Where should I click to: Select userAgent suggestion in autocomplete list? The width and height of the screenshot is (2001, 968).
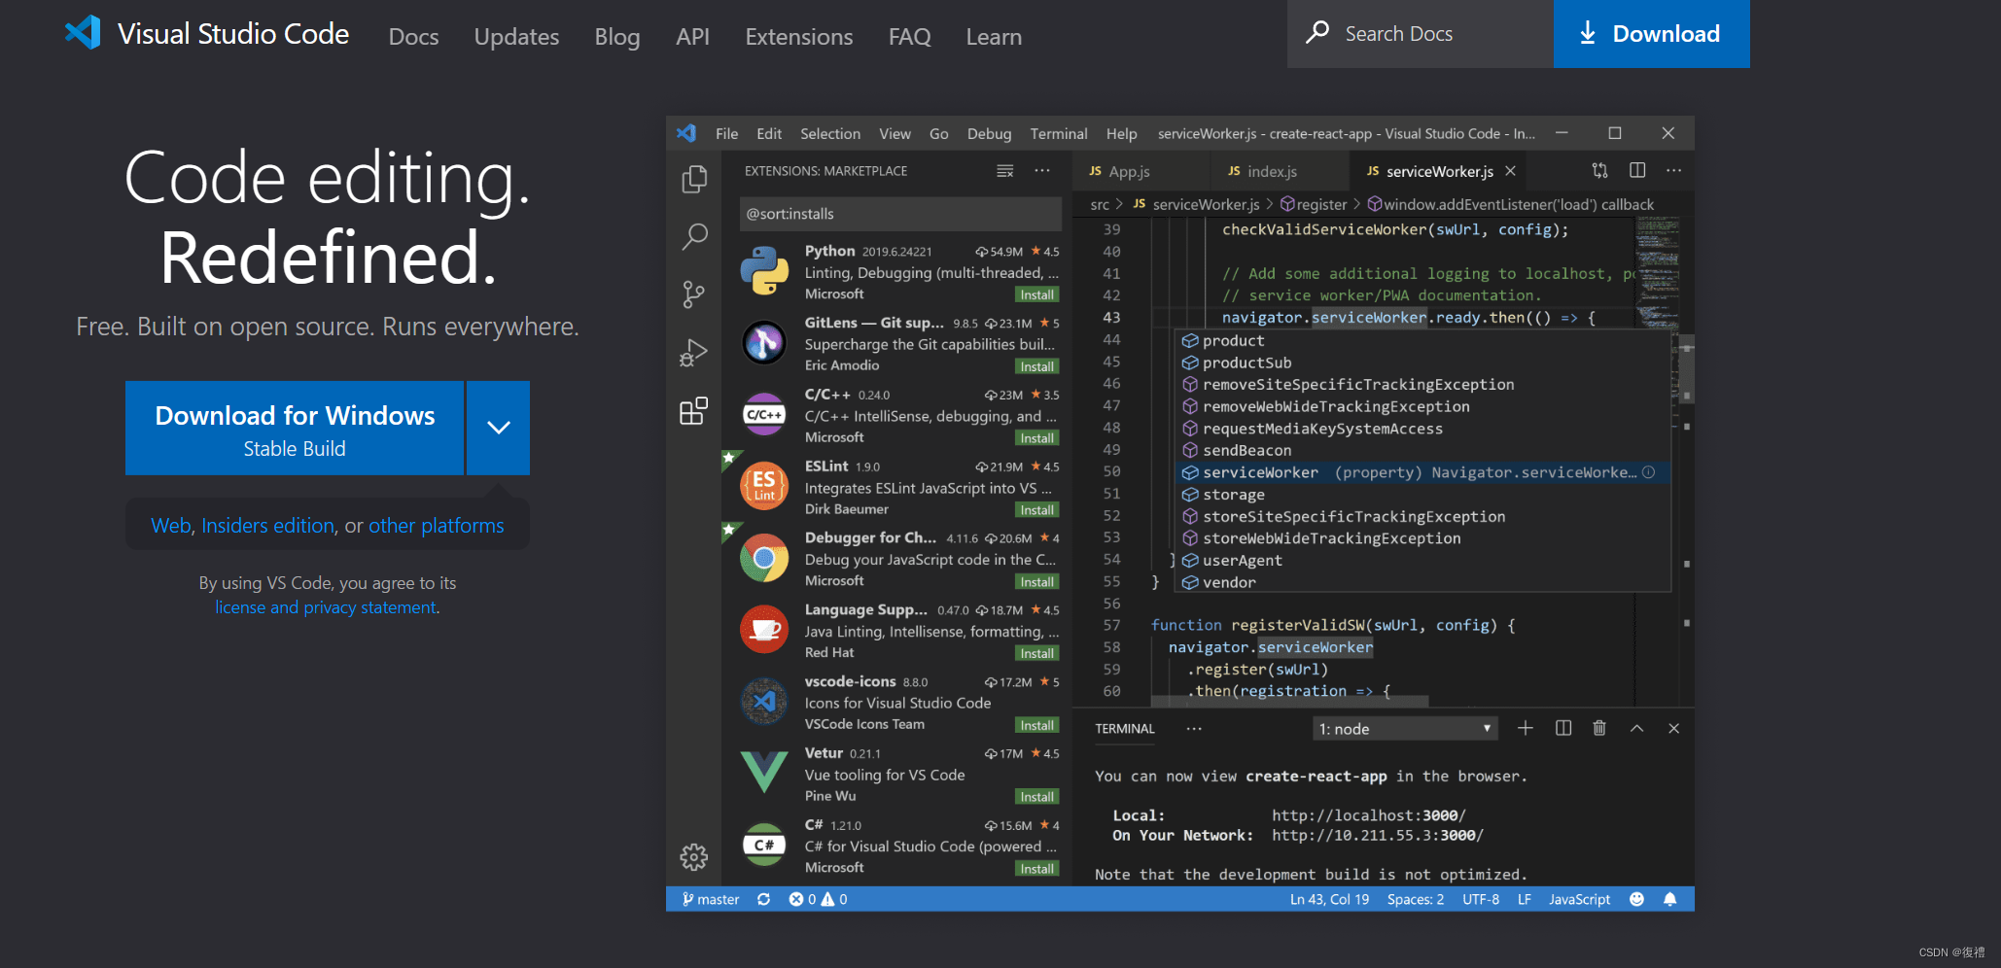click(1423, 561)
